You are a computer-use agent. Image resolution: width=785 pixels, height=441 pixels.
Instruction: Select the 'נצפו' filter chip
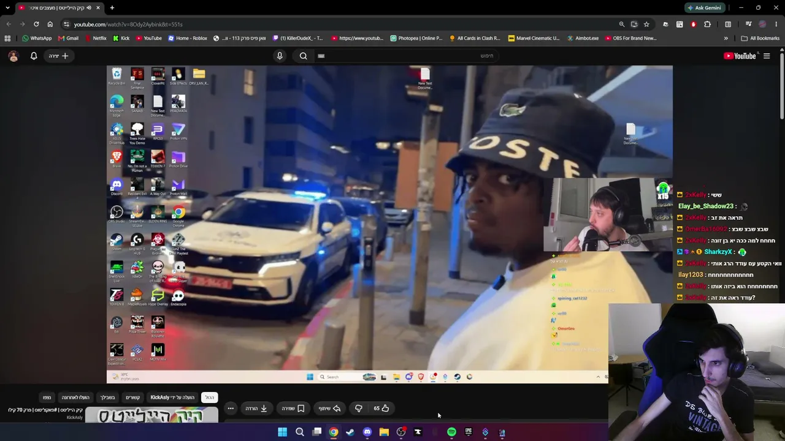[47, 398]
